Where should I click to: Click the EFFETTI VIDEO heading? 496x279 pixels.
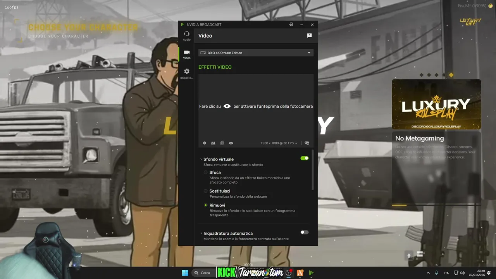click(x=215, y=67)
